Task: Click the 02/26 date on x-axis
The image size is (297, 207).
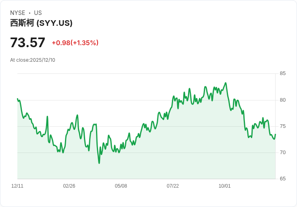Action: [69, 186]
